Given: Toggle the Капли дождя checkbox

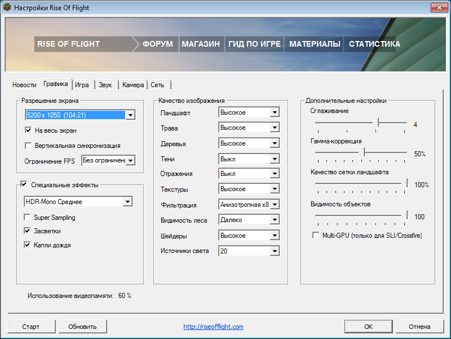Looking at the screenshot, I should [27, 245].
